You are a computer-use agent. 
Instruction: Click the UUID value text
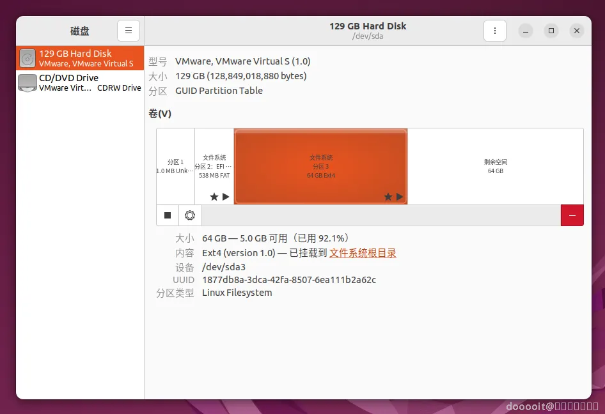[x=289, y=280]
